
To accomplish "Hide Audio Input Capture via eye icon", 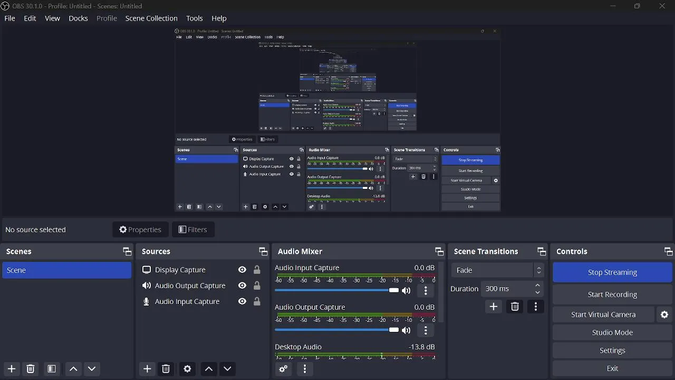I will pos(242,301).
